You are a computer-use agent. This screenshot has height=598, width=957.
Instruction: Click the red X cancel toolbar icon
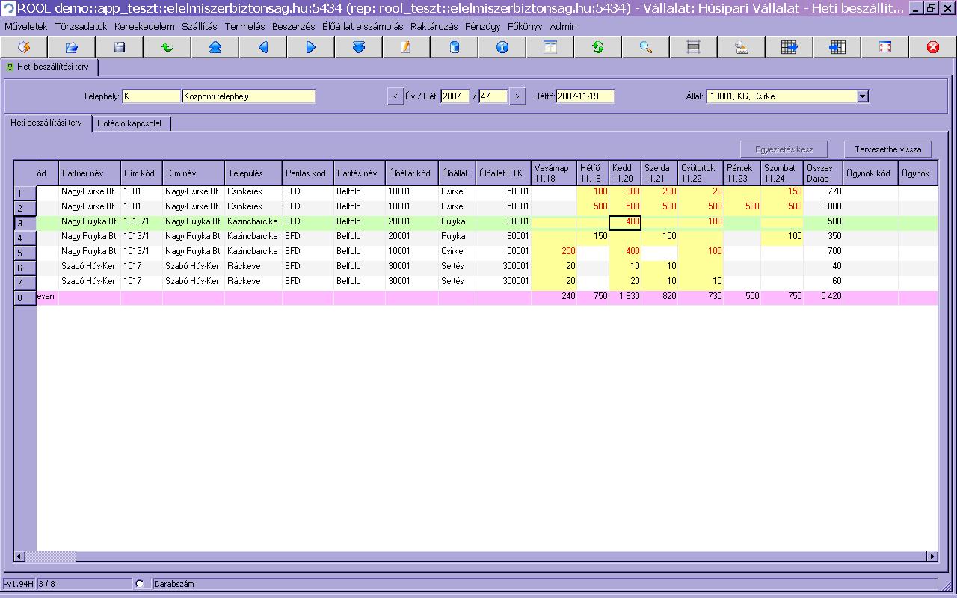pyautogui.click(x=933, y=47)
